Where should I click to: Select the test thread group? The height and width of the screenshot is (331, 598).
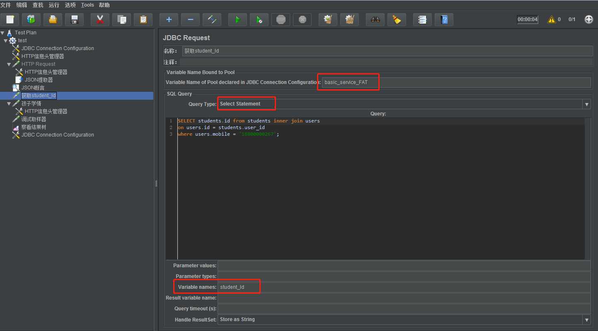point(22,41)
